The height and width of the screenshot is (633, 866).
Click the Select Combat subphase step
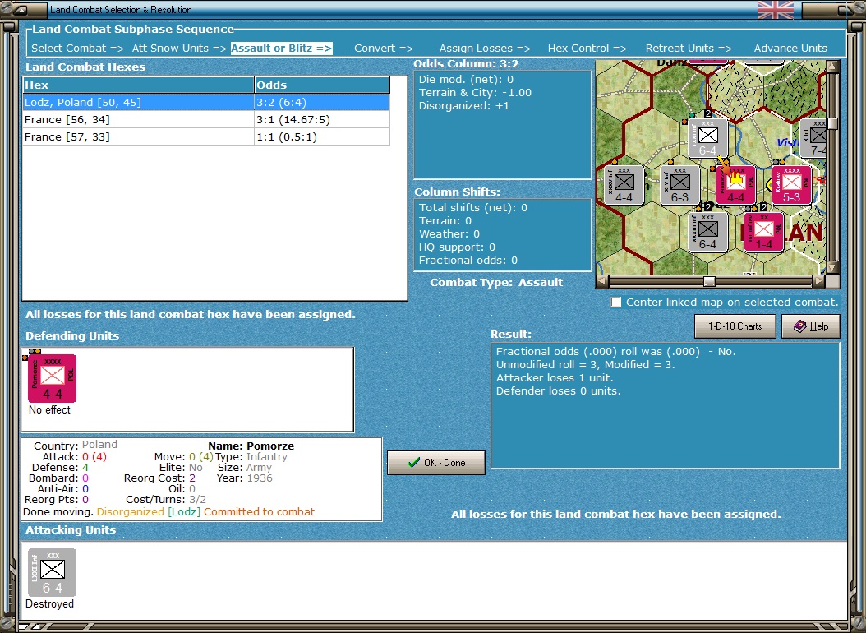77,48
